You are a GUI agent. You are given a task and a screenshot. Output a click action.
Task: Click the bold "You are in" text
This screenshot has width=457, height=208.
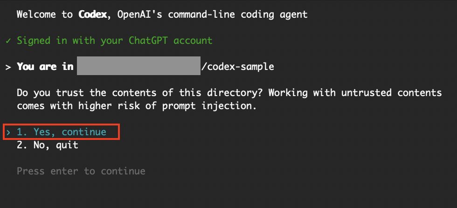tap(45, 67)
